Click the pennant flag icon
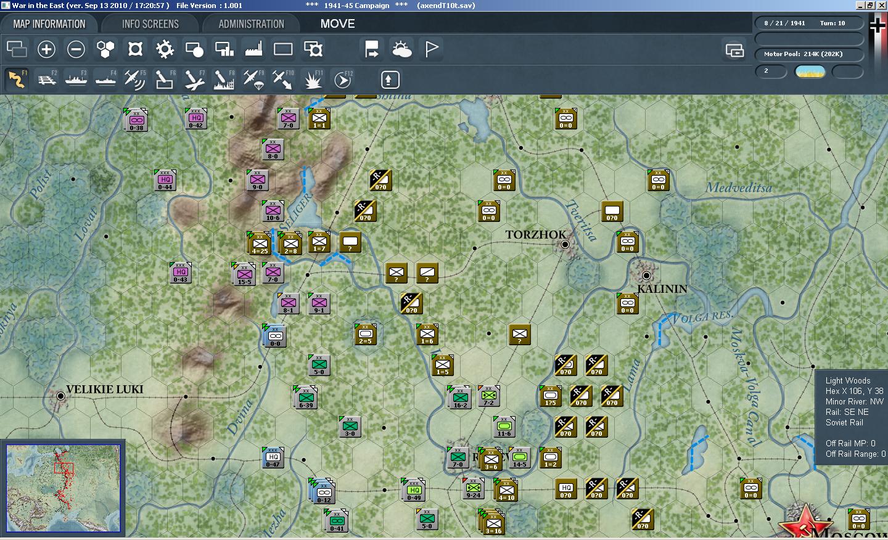Screen dimensions: 888x540 coord(431,49)
